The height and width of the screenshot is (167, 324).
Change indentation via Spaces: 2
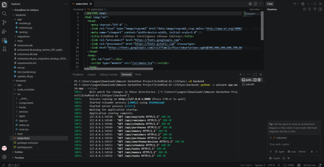click(260, 165)
